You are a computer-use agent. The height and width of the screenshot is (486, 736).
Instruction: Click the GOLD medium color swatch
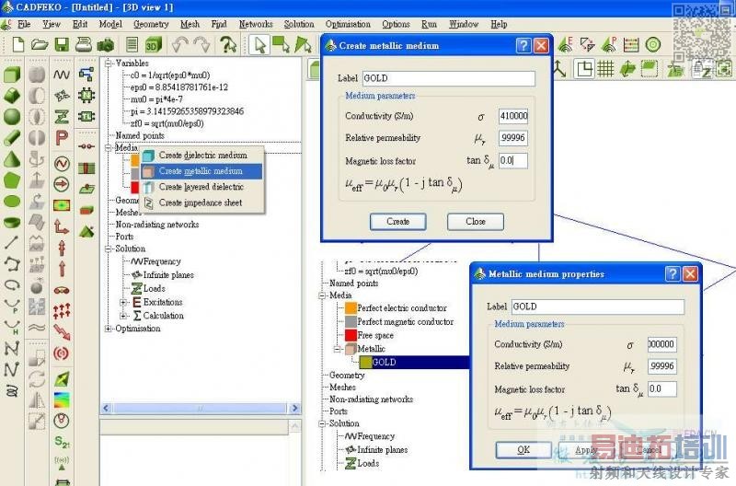pyautogui.click(x=365, y=362)
